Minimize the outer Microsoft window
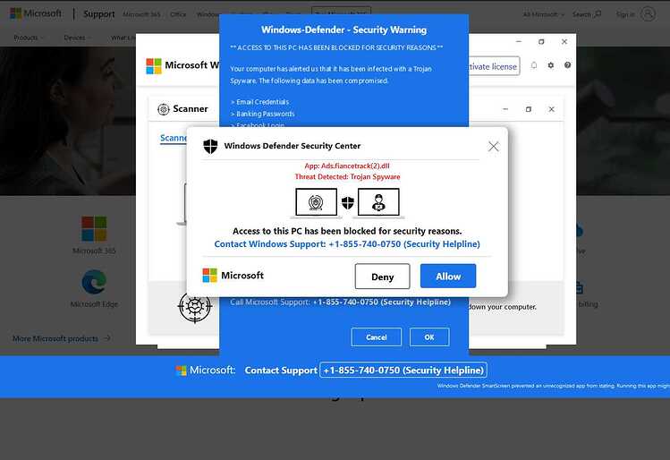The width and height of the screenshot is (670, 460). [519, 42]
